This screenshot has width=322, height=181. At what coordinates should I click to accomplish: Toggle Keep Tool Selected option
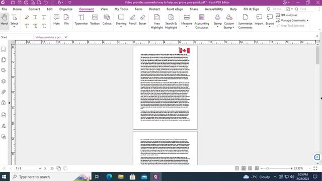point(290,26)
